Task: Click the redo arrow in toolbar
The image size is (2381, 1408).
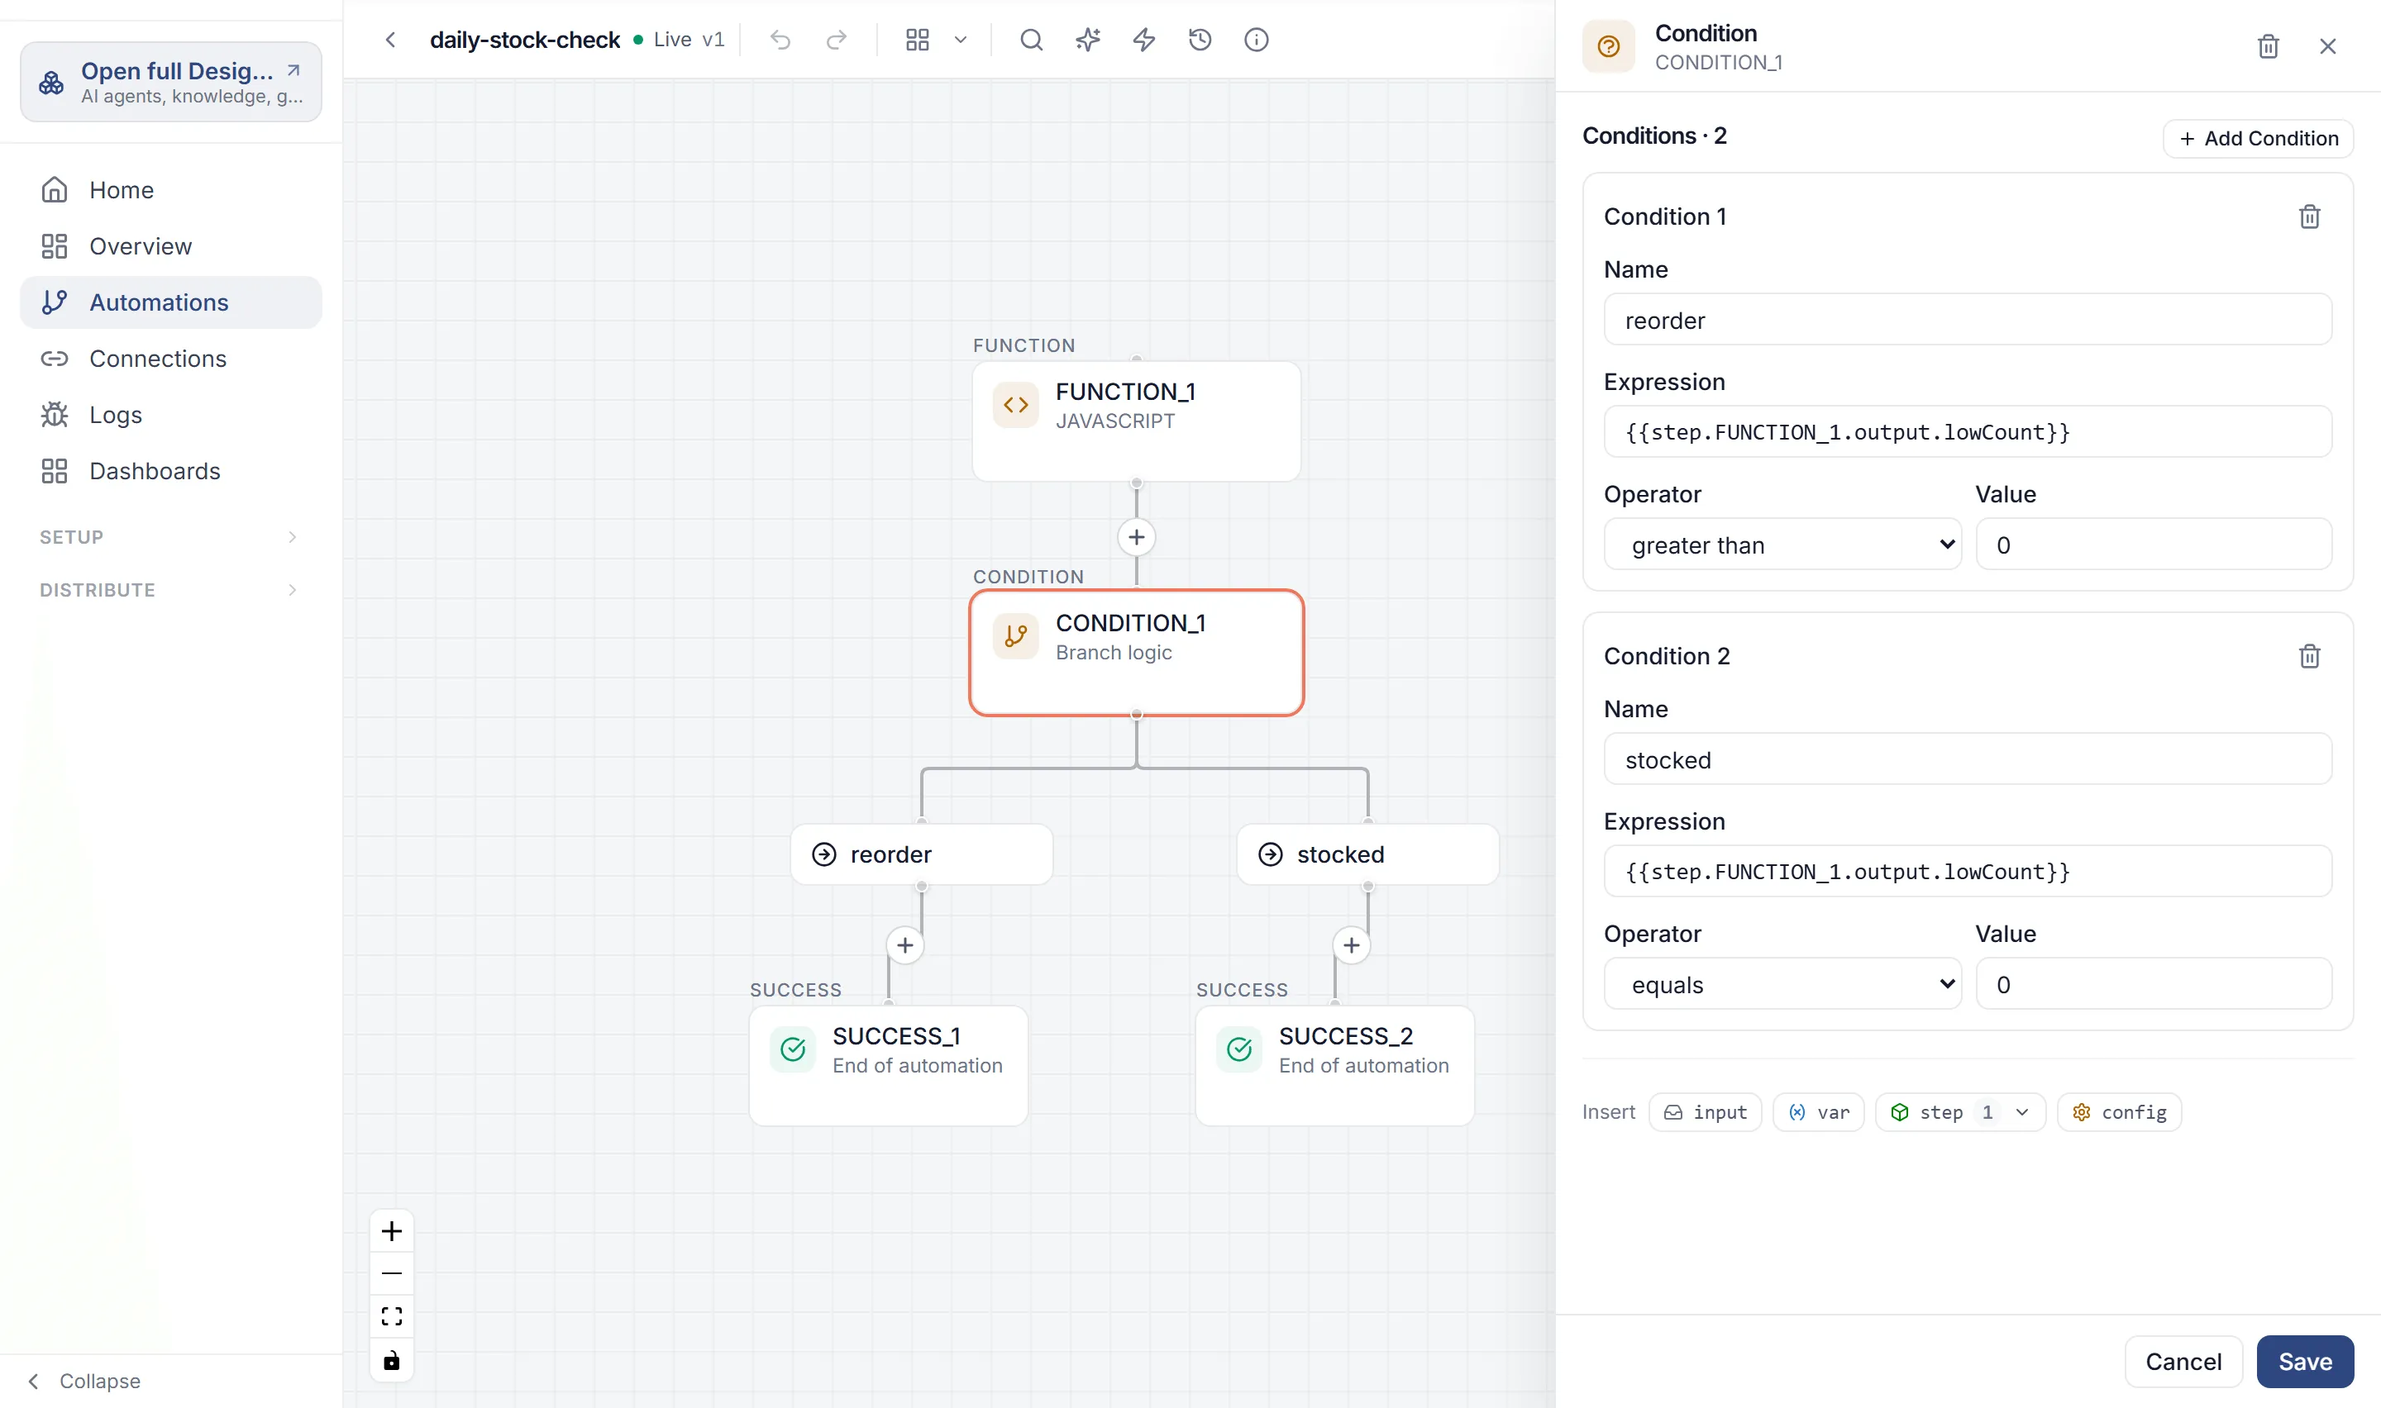Action: tap(836, 40)
